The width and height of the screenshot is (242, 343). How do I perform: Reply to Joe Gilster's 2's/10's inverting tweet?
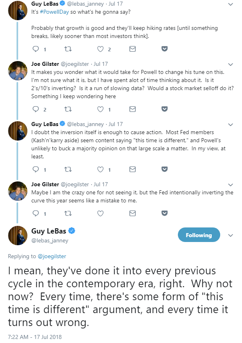point(35,109)
